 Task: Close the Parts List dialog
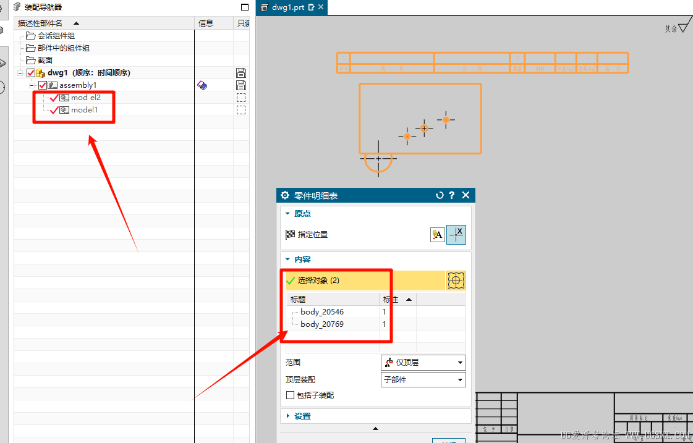pyautogui.click(x=466, y=195)
